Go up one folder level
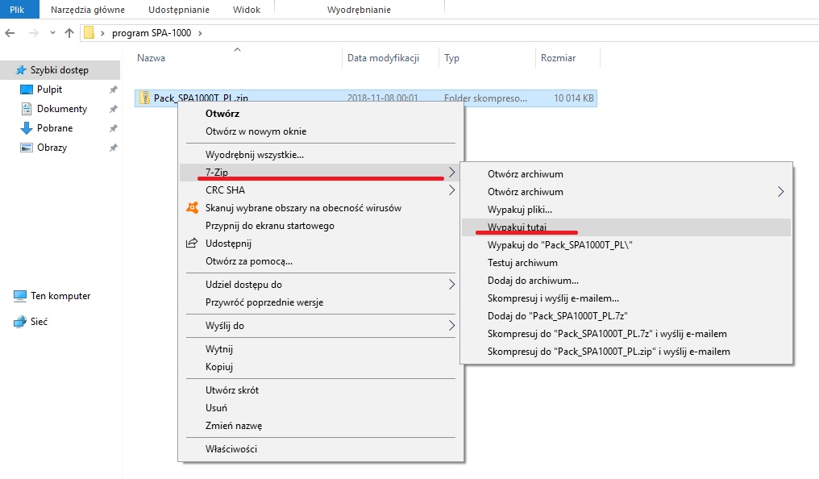819x479 pixels. coord(69,33)
